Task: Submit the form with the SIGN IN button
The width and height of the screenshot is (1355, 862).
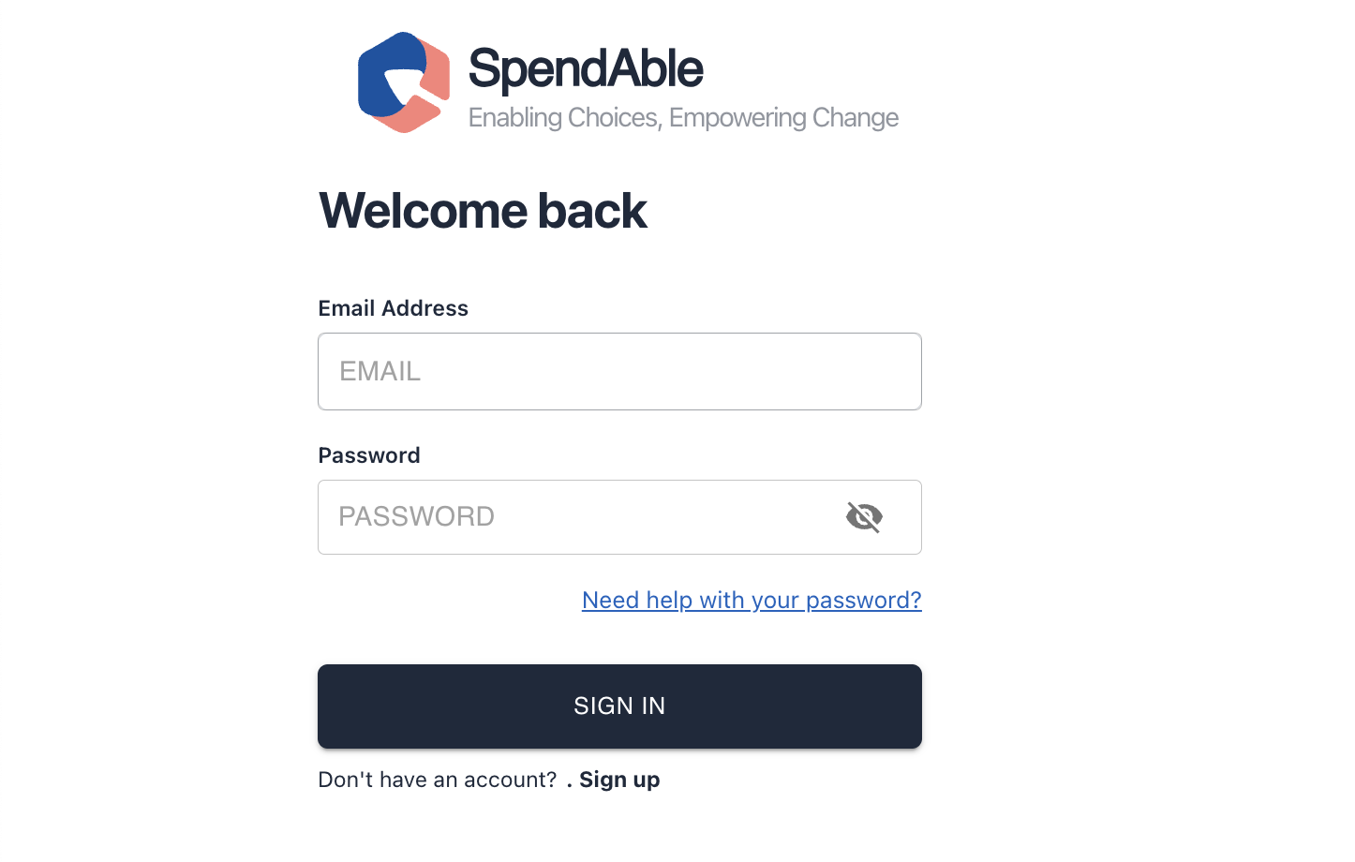Action: [619, 706]
